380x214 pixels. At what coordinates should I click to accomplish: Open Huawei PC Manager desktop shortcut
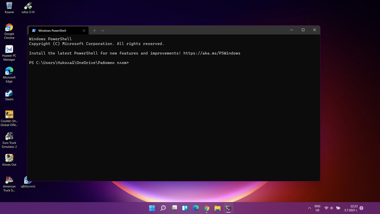(9, 53)
